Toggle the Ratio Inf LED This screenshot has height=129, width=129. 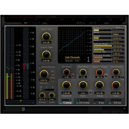[x=90, y=93]
